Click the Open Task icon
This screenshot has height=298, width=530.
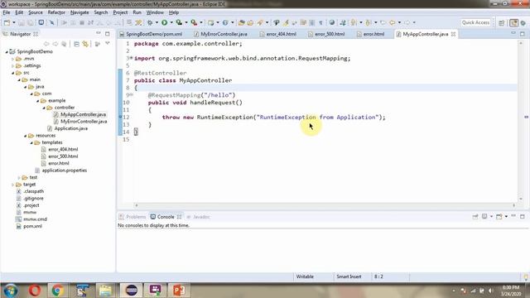[x=250, y=22]
